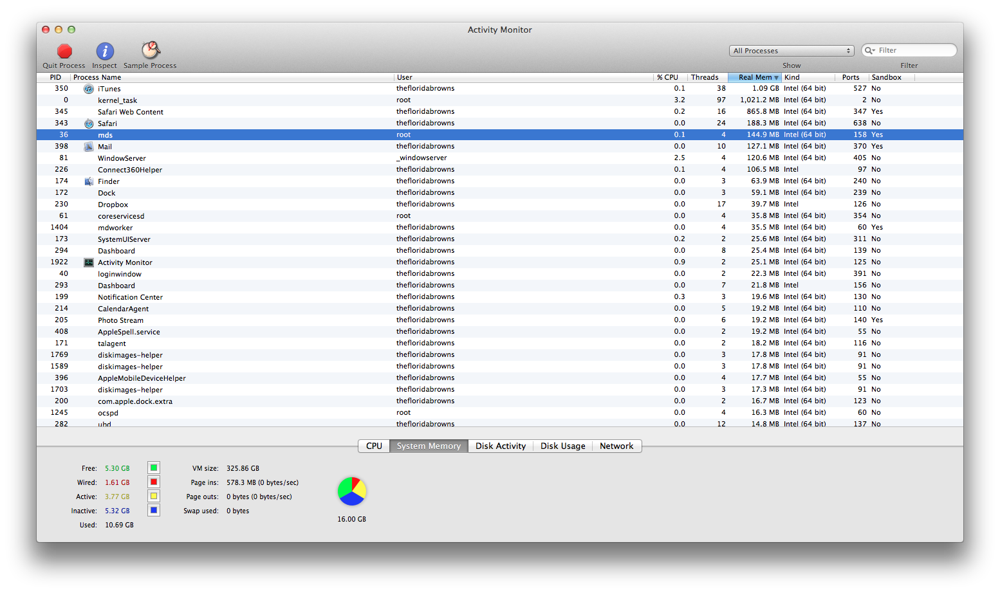Sort by Sandbox column header
This screenshot has height=593, width=1000.
tap(892, 77)
